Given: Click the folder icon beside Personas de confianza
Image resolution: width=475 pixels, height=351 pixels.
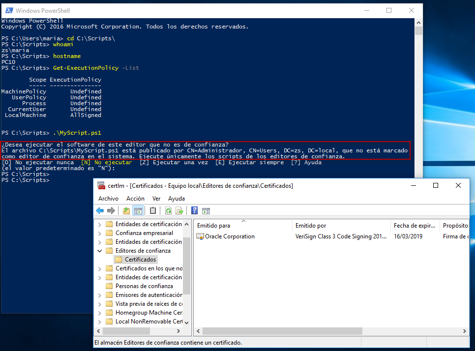Looking at the screenshot, I should coord(109,286).
